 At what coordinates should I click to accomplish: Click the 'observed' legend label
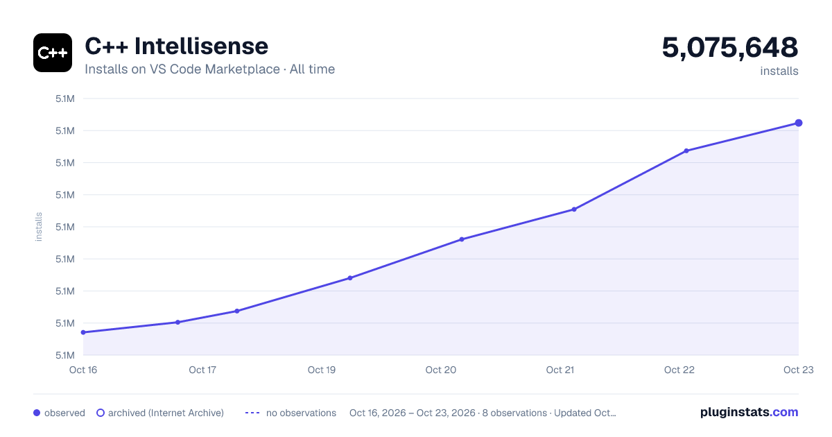pos(64,413)
